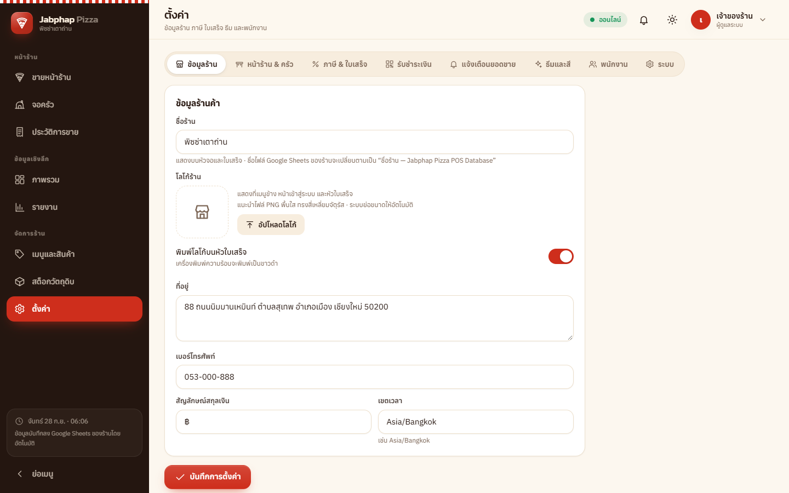
Task: Click the ออนไลน์ status badge
Action: point(605,20)
